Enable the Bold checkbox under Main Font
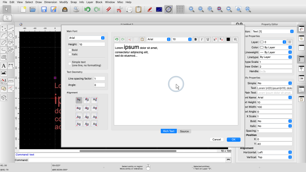Screen dimensions: 306x172 [70, 49]
